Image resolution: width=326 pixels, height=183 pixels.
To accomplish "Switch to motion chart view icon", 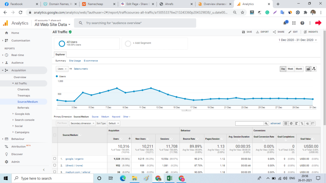I will point(314,69).
